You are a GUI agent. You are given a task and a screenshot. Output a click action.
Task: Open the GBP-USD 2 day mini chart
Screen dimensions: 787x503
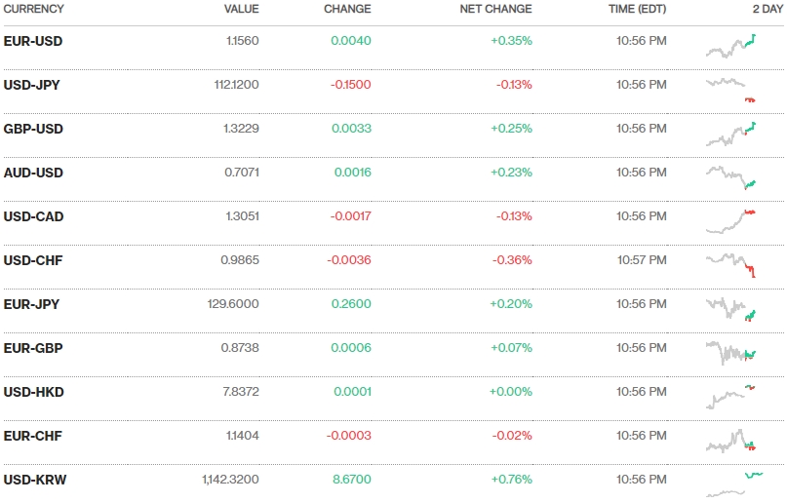click(730, 134)
